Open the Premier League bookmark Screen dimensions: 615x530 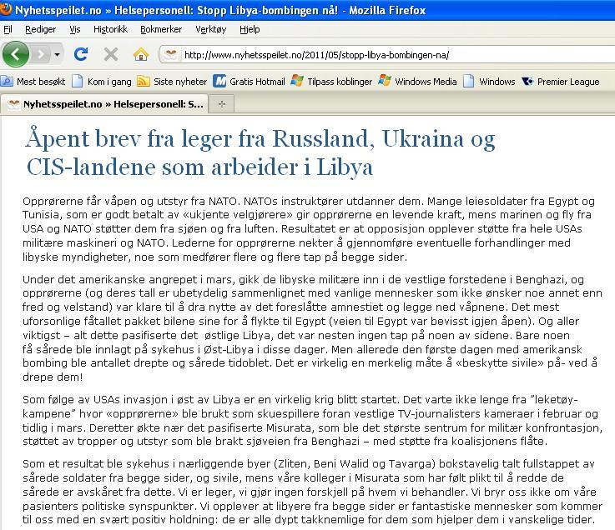coord(561,82)
